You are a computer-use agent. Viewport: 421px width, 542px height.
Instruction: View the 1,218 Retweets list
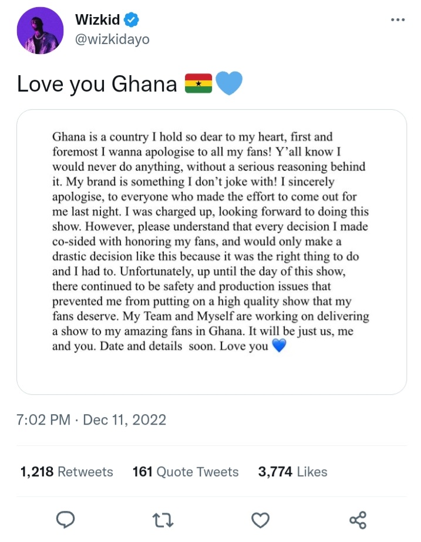point(66,472)
